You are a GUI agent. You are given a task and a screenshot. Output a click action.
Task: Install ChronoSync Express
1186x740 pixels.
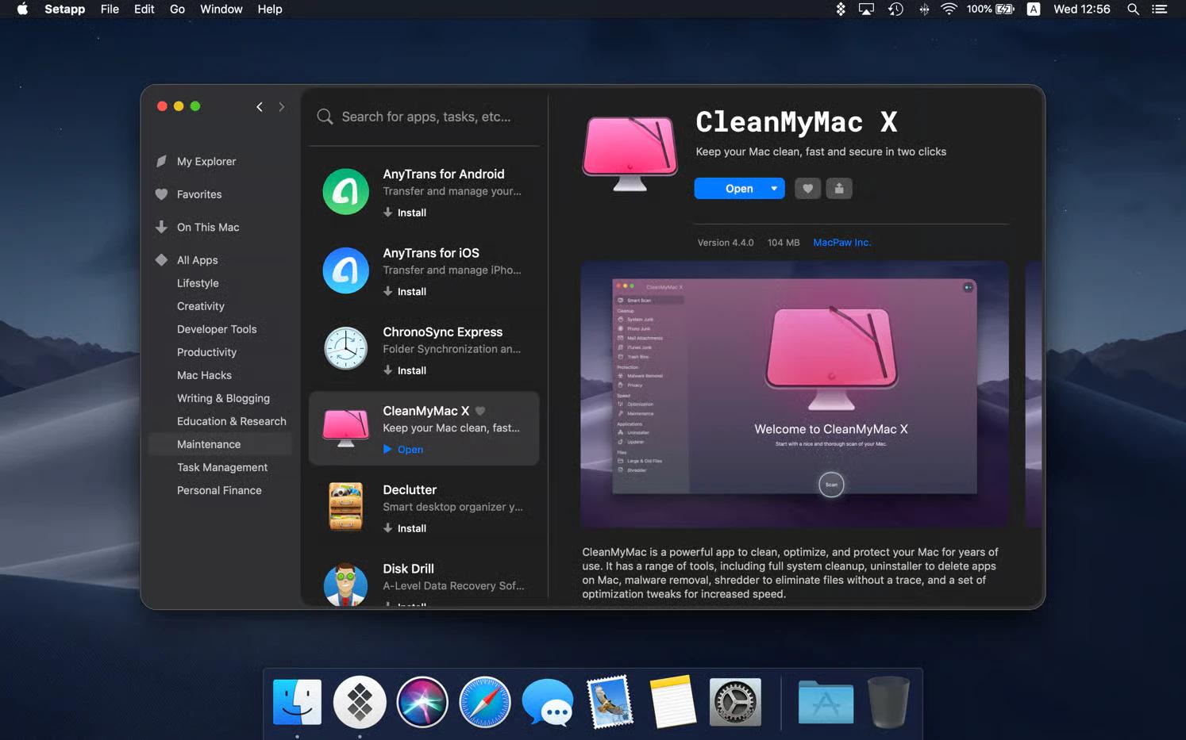[x=405, y=370]
